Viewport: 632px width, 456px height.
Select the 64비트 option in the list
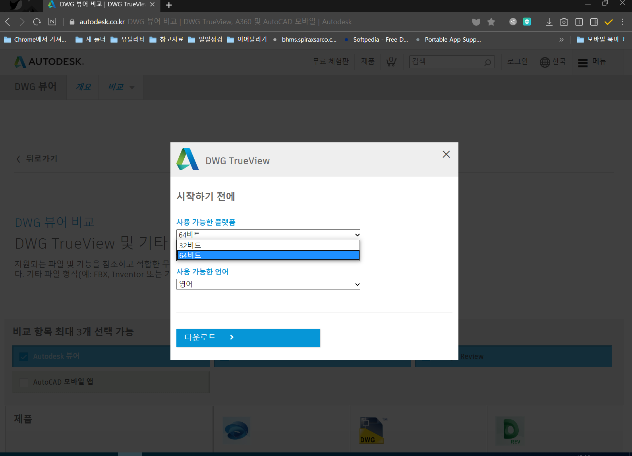click(268, 255)
